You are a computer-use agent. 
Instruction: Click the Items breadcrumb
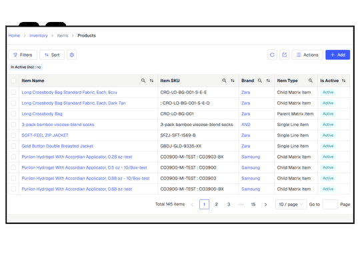point(63,35)
